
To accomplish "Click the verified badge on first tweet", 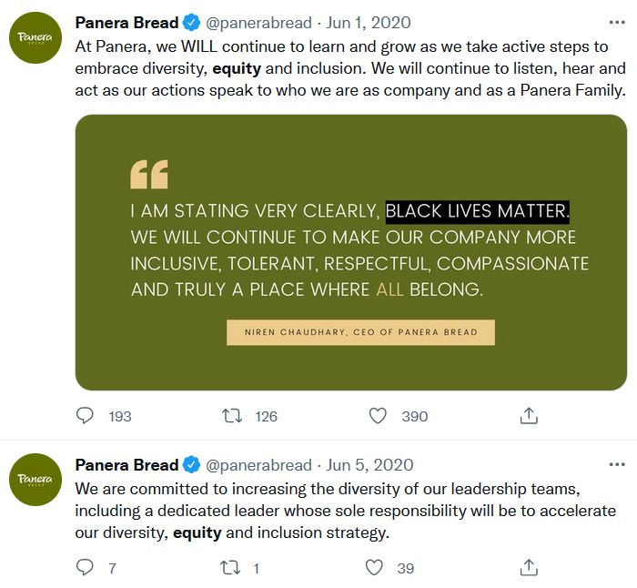I will coord(191,23).
